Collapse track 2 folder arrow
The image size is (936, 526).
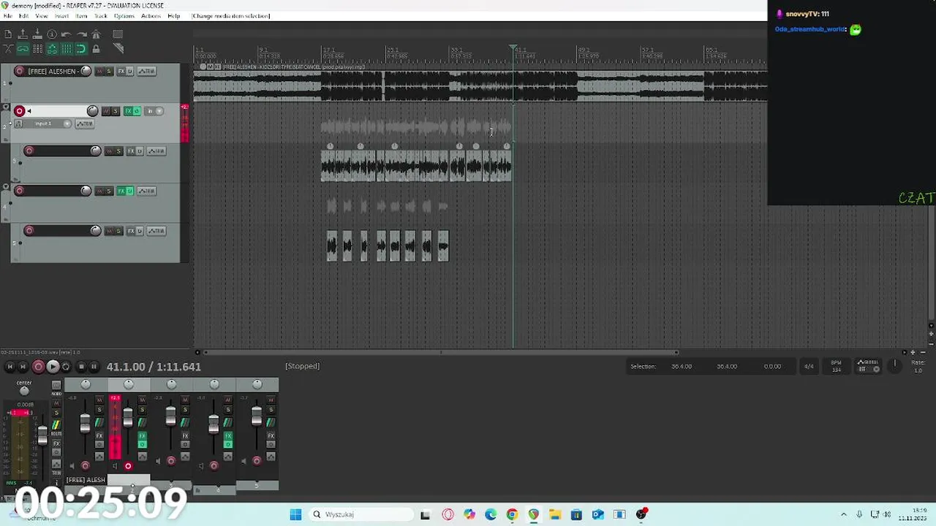(7, 107)
